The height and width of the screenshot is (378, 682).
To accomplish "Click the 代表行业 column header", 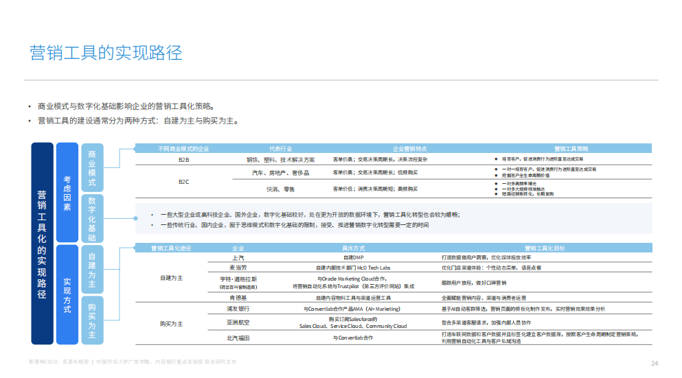I will pyautogui.click(x=280, y=148).
